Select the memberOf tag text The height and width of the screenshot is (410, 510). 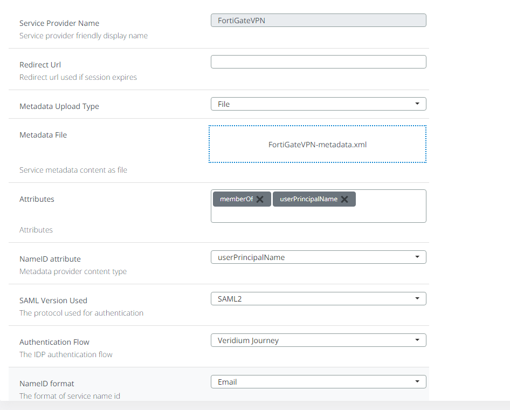coord(236,199)
